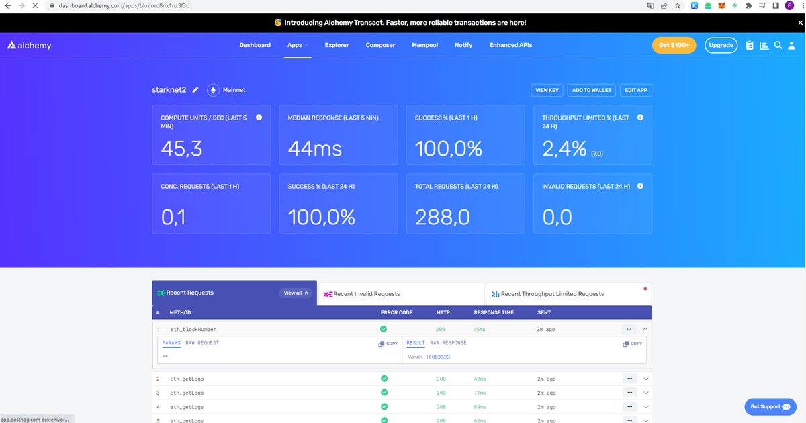Click the Ethereum network logo icon
The height and width of the screenshot is (423, 806).
pos(213,90)
